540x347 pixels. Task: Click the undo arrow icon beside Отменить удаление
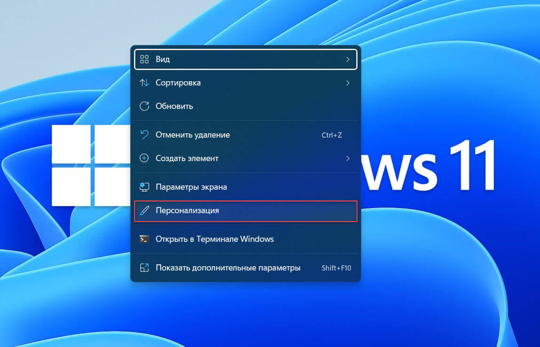144,134
